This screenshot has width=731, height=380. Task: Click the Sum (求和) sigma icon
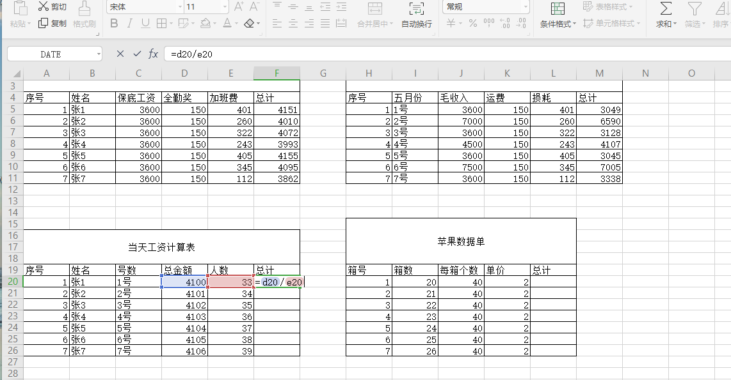pyautogui.click(x=666, y=8)
